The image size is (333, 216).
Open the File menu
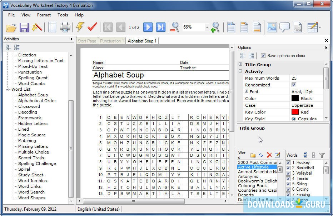(11, 15)
